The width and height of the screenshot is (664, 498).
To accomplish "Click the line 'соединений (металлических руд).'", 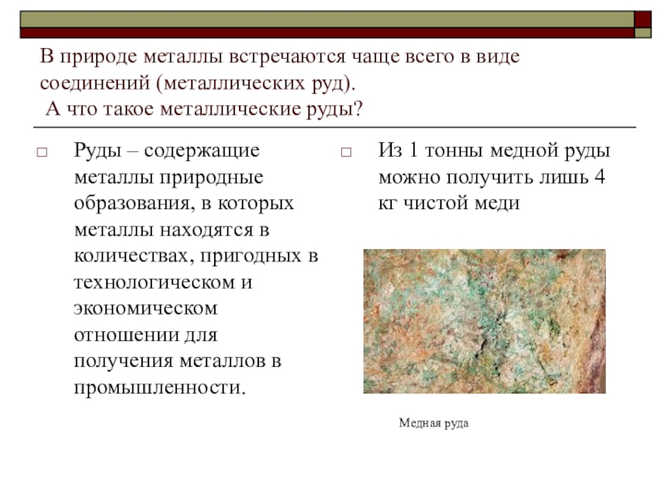I will pyautogui.click(x=198, y=83).
